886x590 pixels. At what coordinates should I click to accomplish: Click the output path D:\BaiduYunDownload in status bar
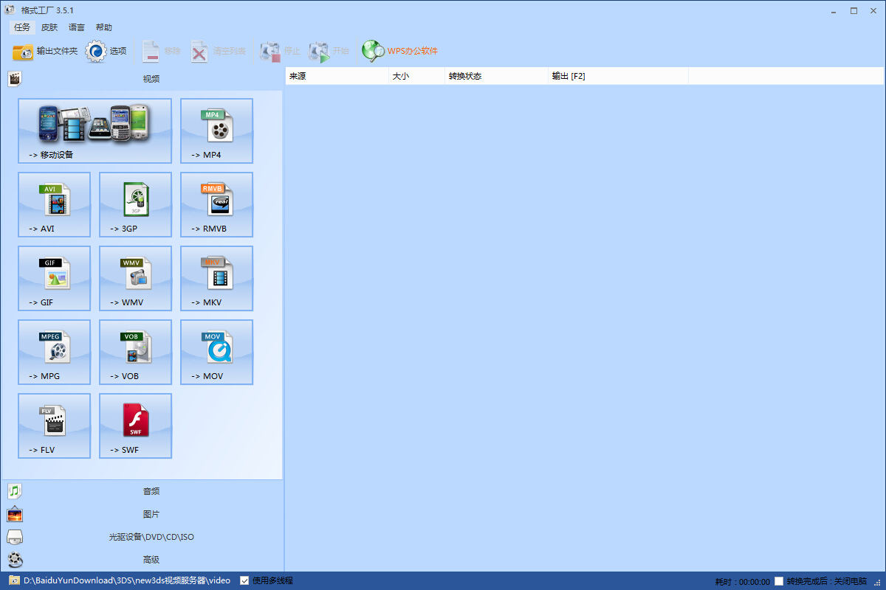127,580
